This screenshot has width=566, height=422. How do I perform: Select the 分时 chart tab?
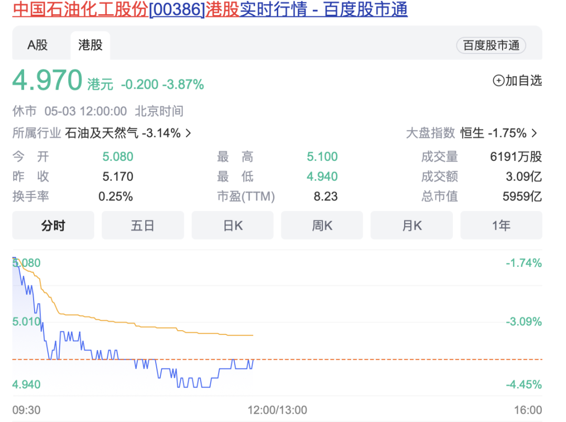tap(53, 225)
